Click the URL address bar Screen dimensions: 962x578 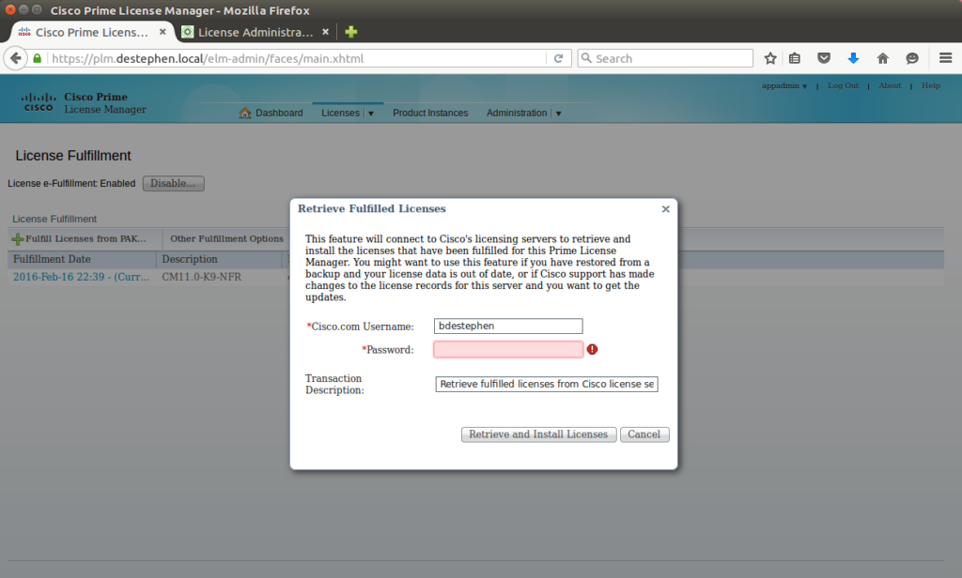pos(298,59)
